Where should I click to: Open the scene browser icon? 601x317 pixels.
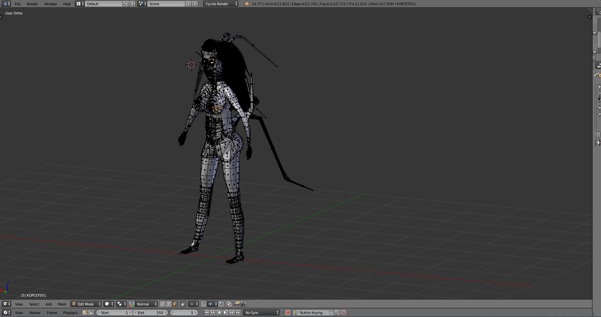tap(142, 4)
